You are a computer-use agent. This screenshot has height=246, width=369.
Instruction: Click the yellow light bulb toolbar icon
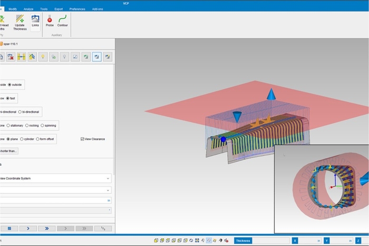tap(43, 56)
